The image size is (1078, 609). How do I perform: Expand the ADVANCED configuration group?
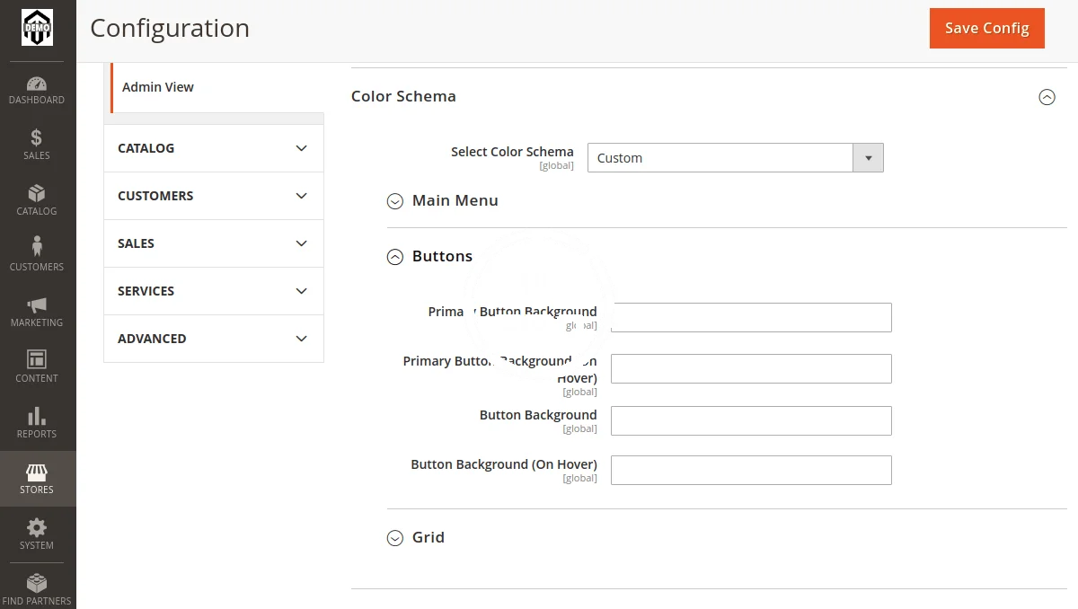coord(214,339)
